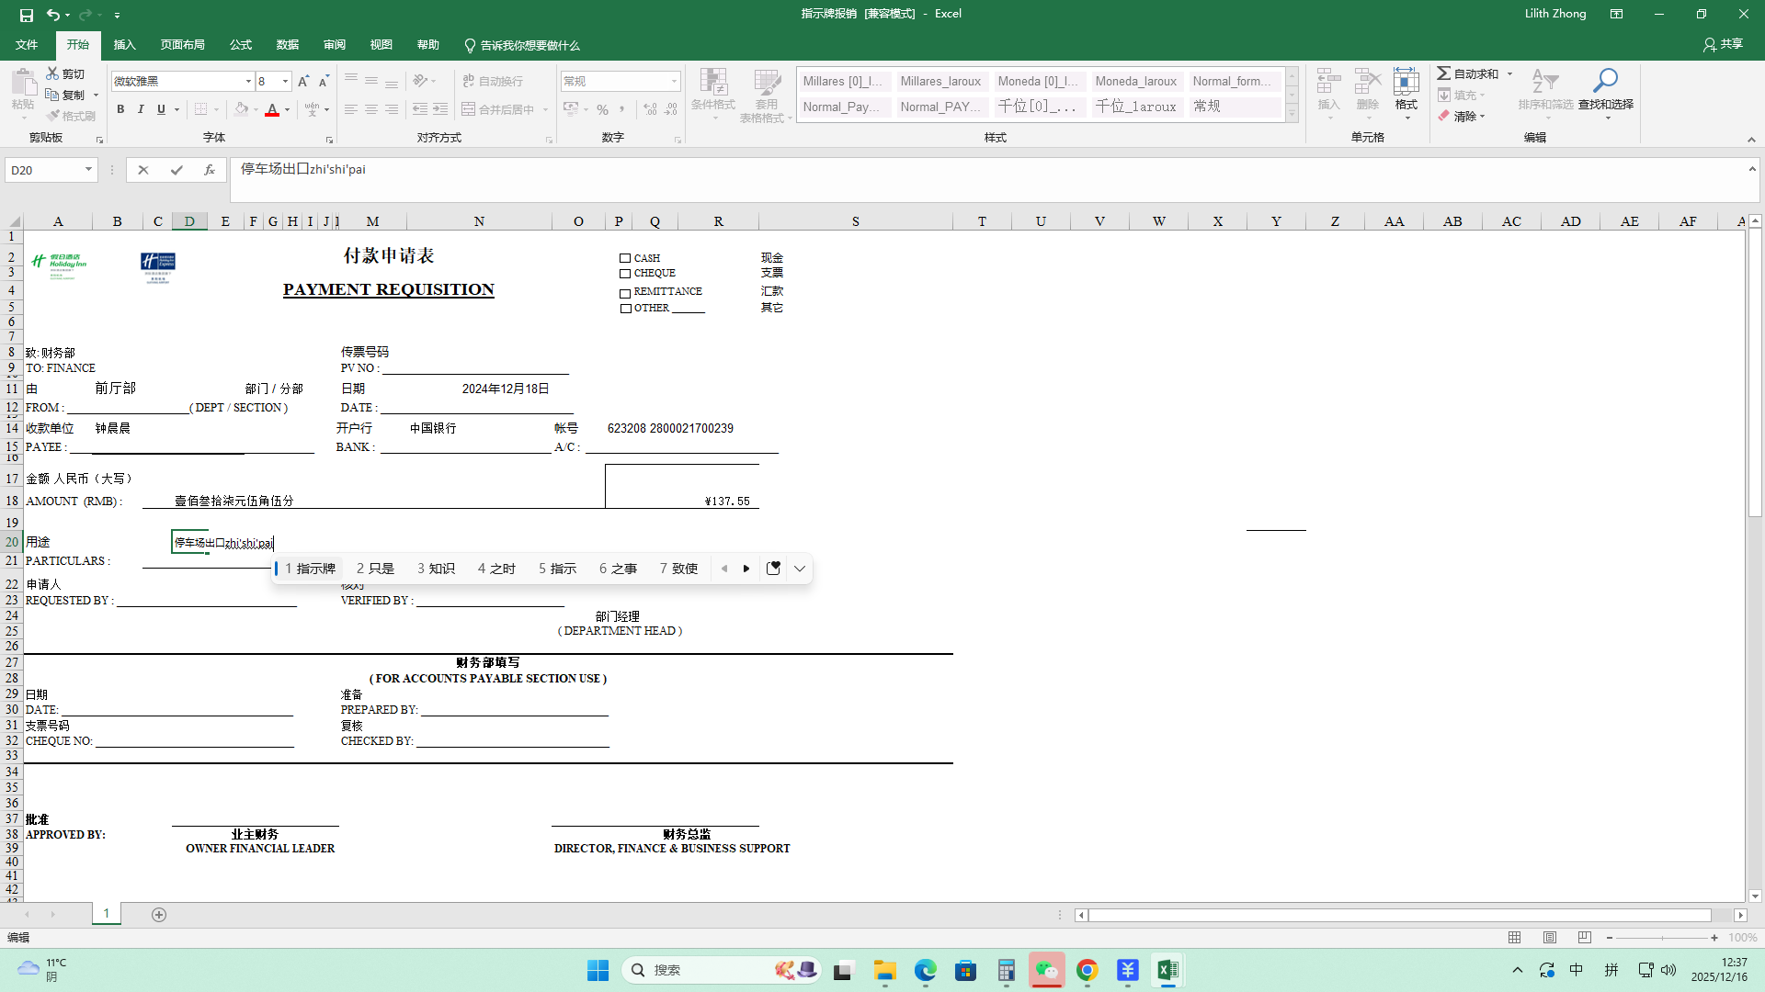Screen dimensions: 1765x992
Task: Click the Increase Font Size icon
Action: (303, 81)
